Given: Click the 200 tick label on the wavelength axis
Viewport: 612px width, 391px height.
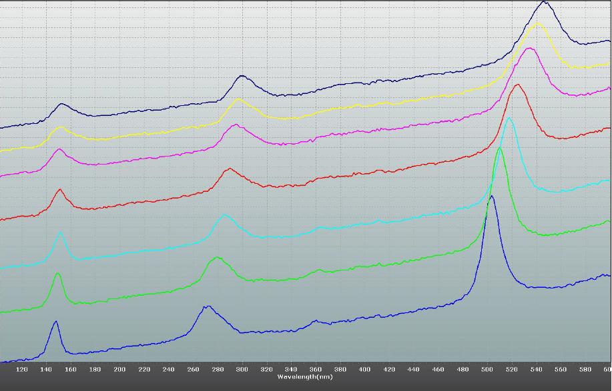Looking at the screenshot, I should [x=119, y=369].
